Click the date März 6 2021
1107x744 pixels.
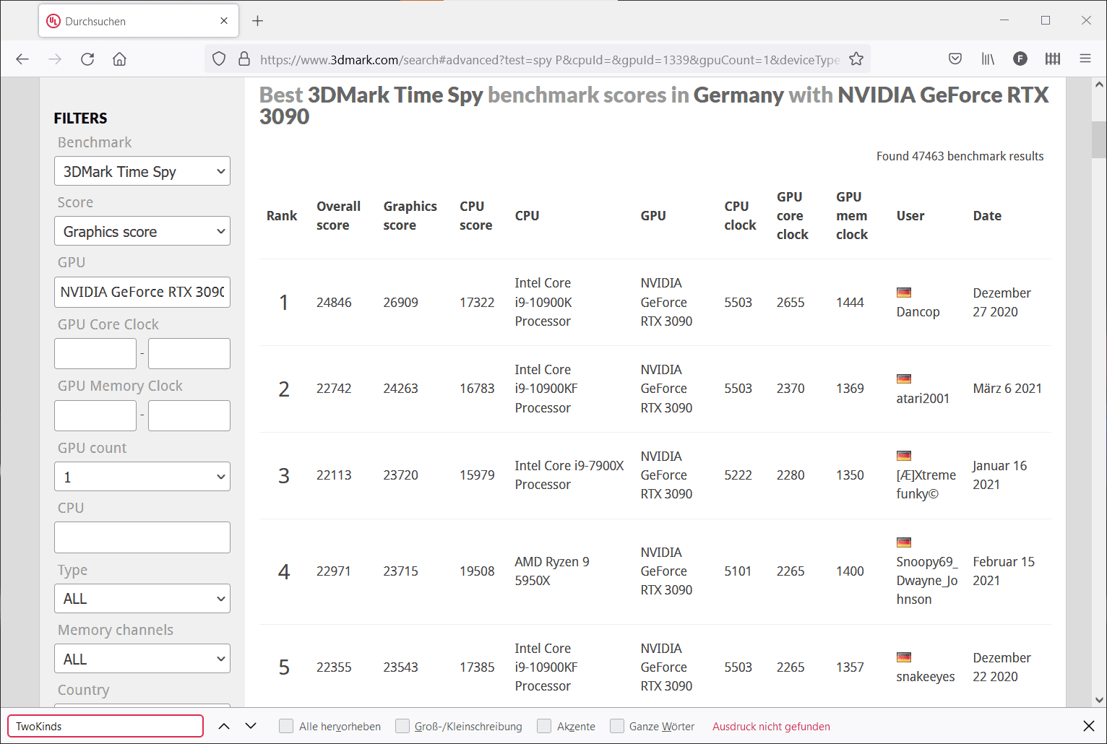coord(1007,389)
